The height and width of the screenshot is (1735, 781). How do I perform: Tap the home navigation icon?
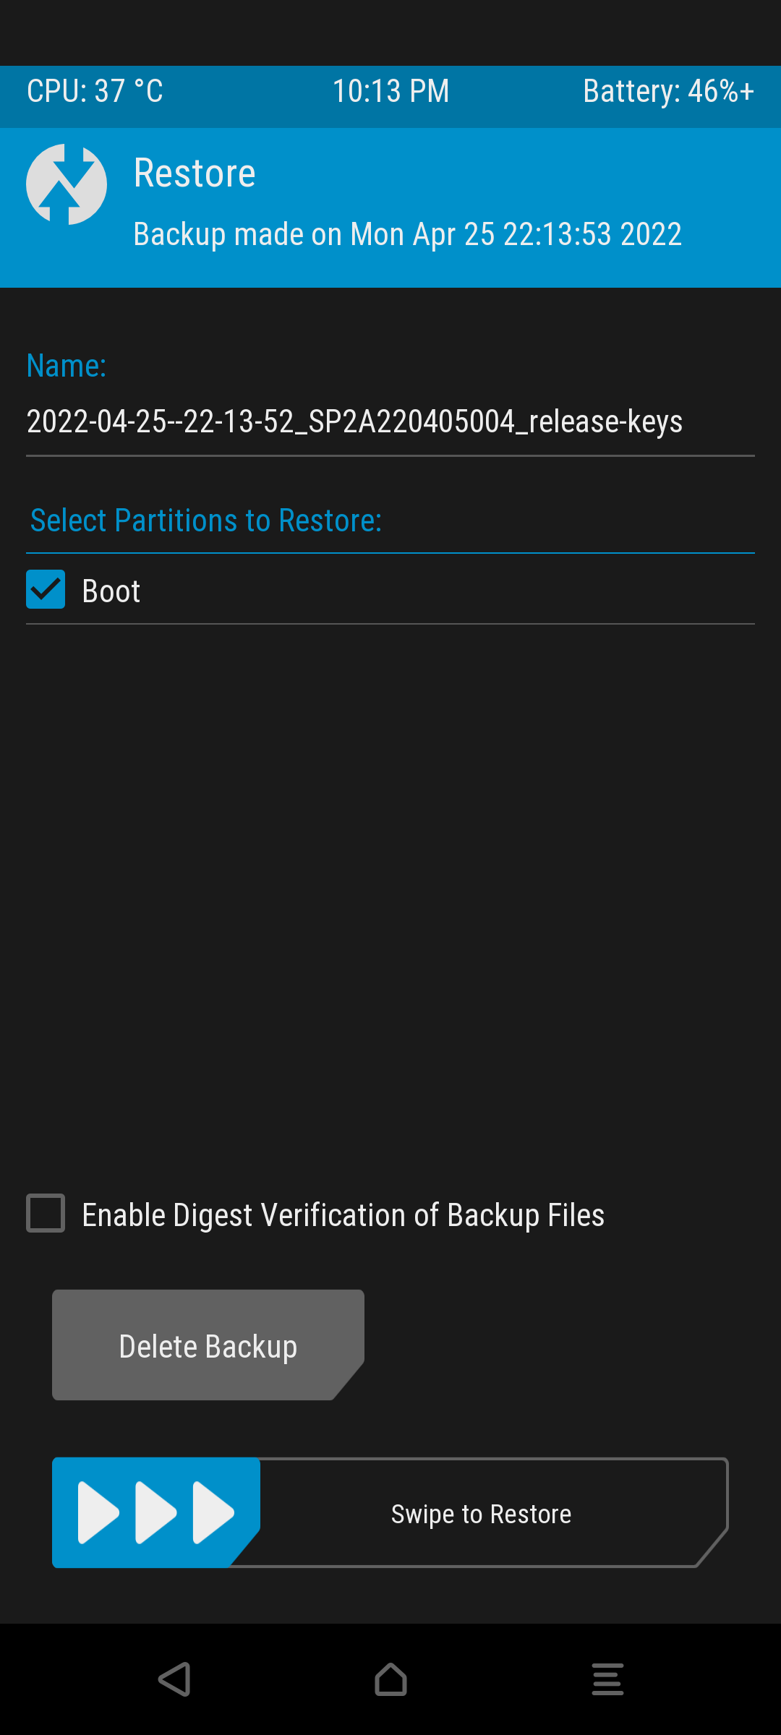click(x=390, y=1679)
